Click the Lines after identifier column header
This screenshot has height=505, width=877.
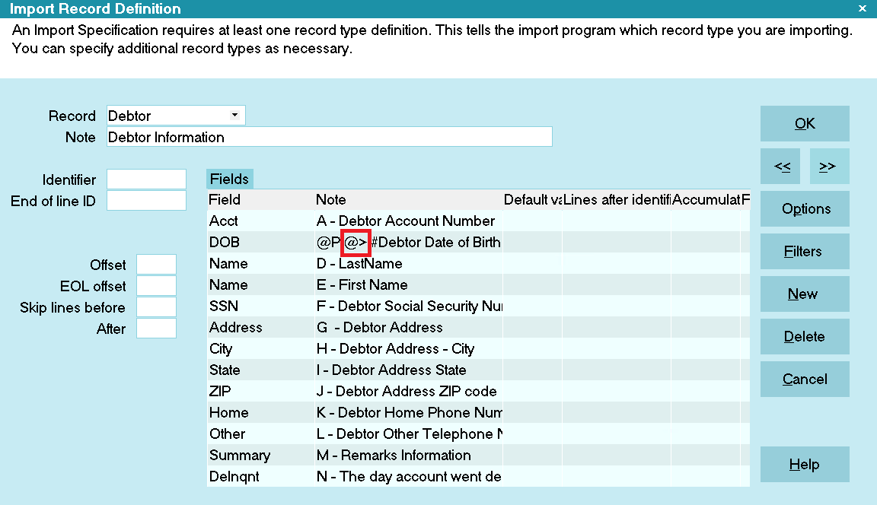[617, 199]
